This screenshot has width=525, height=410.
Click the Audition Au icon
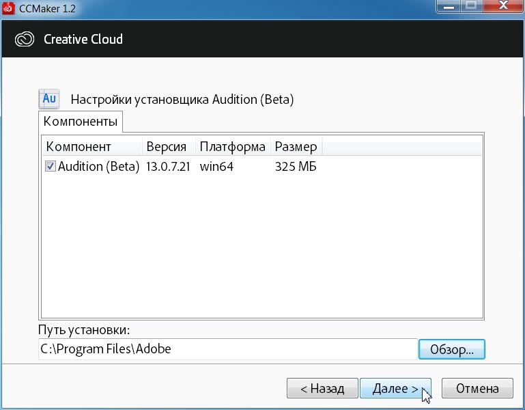49,98
